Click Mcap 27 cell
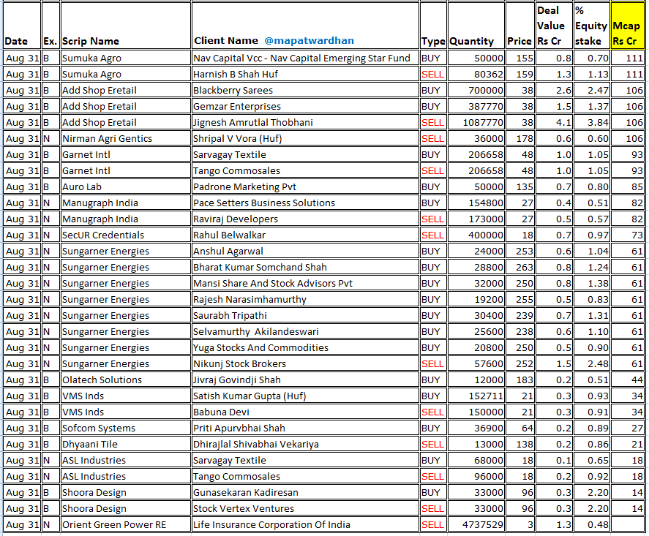Image resolution: width=649 pixels, height=536 pixels. tap(628, 429)
